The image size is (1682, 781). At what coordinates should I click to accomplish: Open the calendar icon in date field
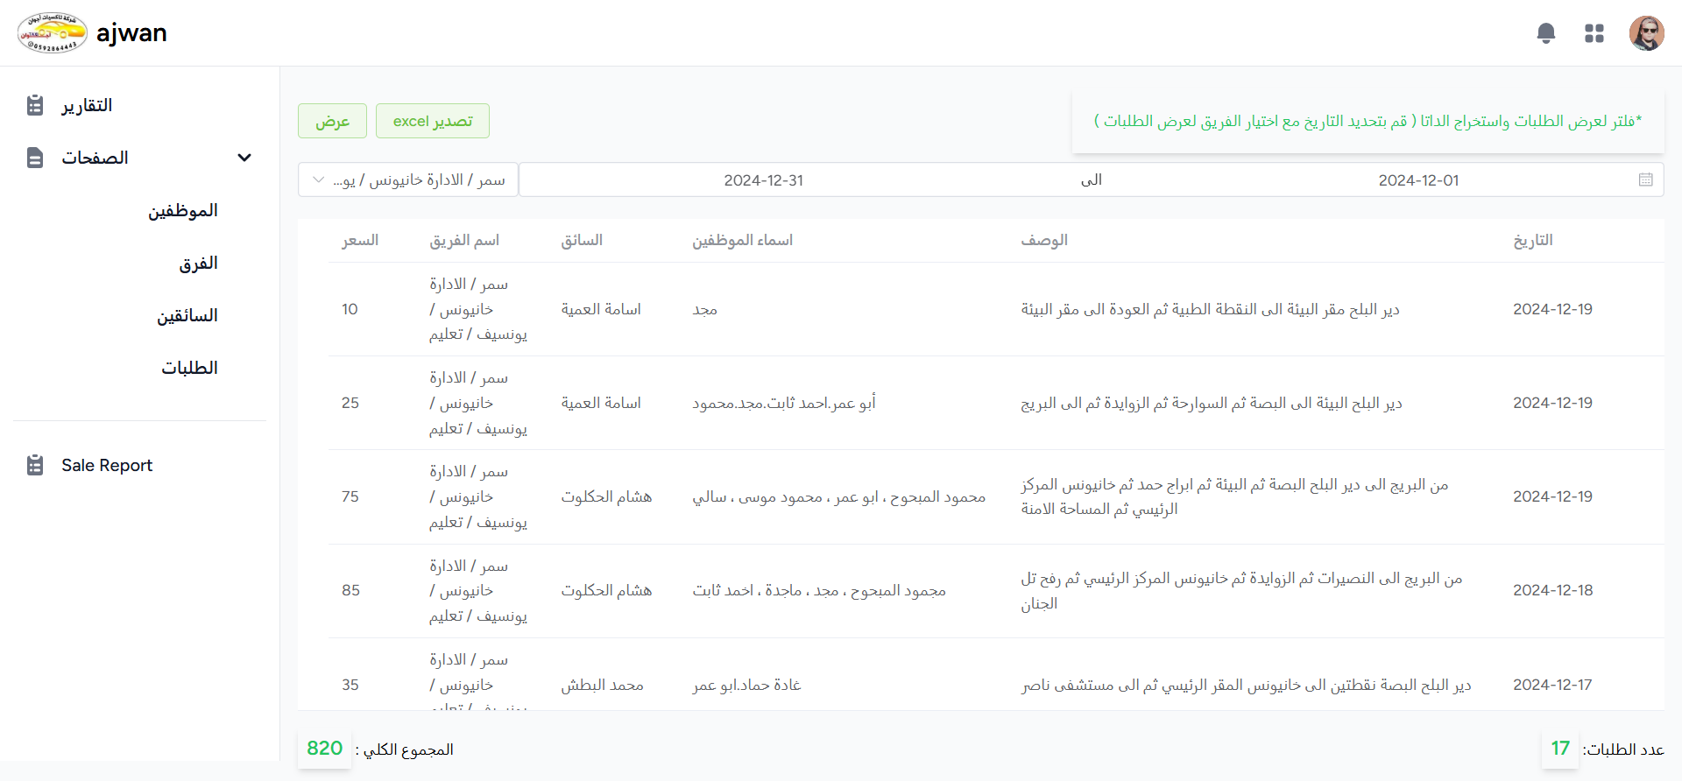[1646, 179]
